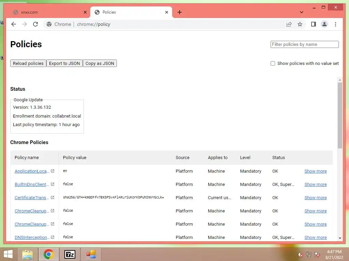Screen dimensions: 349x261
Task: Focus the Filter policies by name field
Action: pos(304,44)
